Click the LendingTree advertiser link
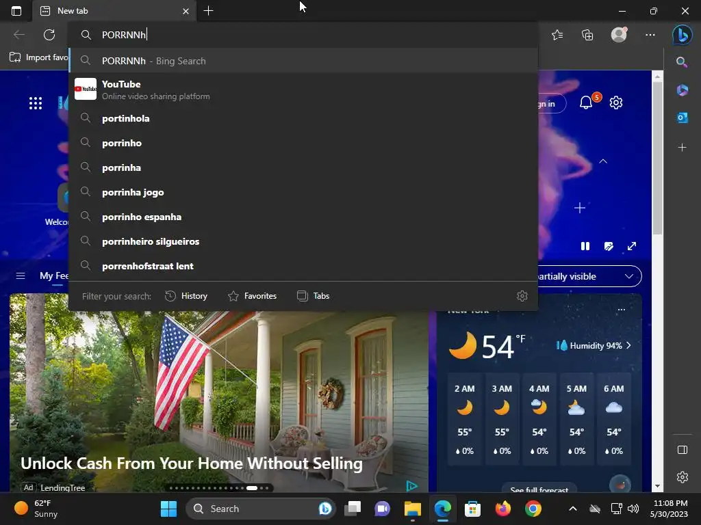This screenshot has height=525, width=701. (62, 487)
